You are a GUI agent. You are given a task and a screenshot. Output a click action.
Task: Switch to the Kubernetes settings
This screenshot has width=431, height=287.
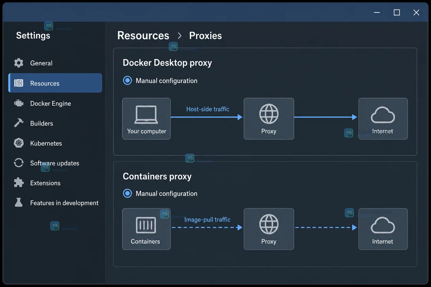[55, 143]
